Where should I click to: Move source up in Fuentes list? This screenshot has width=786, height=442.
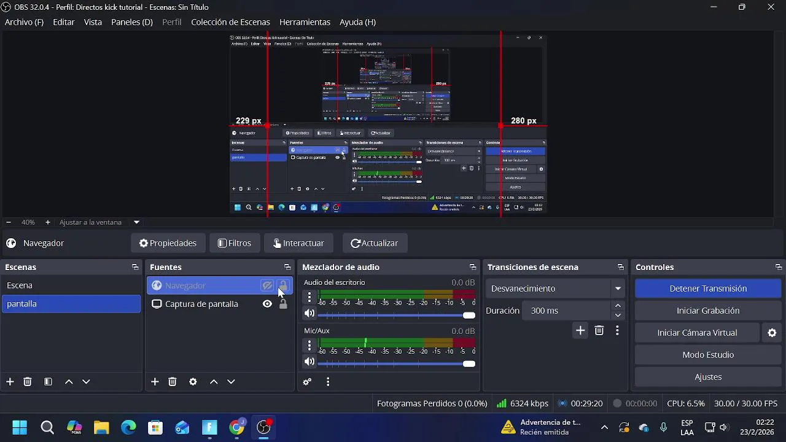(214, 382)
